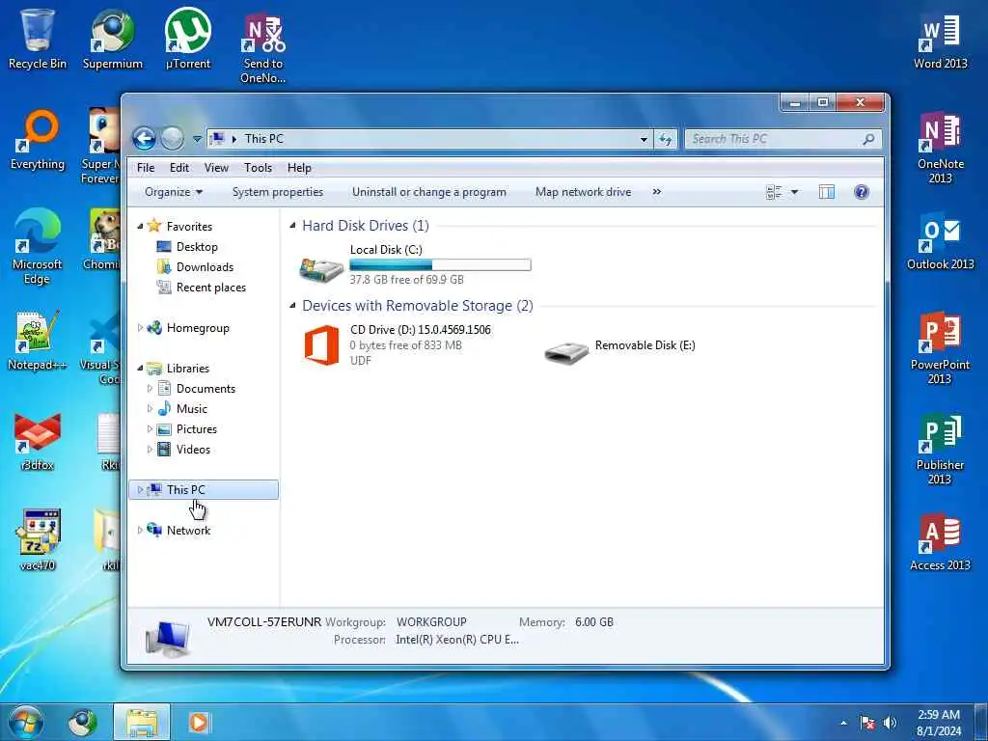Expand the Network tree node
This screenshot has width=988, height=741.
[x=140, y=531]
